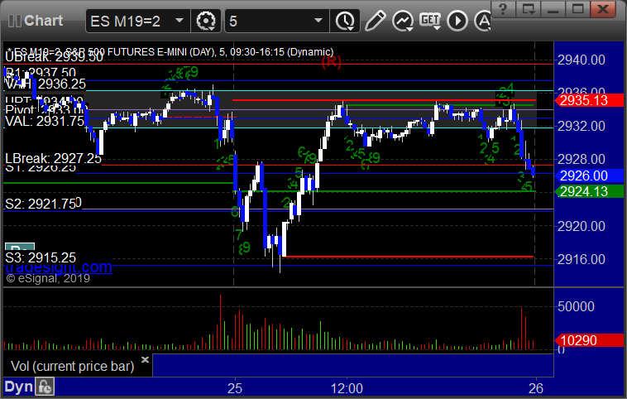Click the Dyn mode label
This screenshot has width=627, height=399.
point(19,387)
